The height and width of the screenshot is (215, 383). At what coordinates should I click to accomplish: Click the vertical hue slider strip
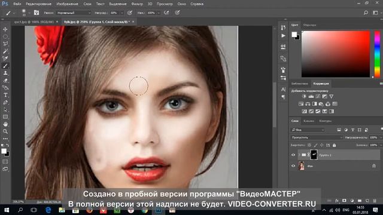click(377, 54)
